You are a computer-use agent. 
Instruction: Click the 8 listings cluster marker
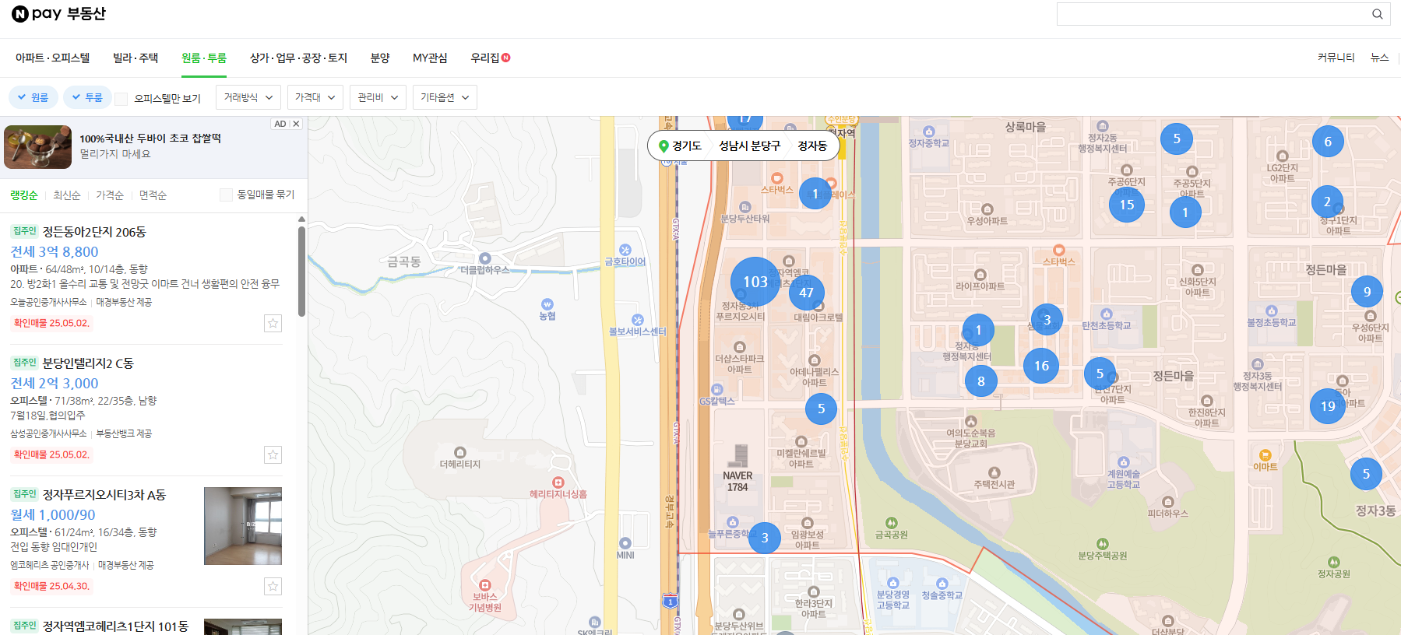pos(981,381)
